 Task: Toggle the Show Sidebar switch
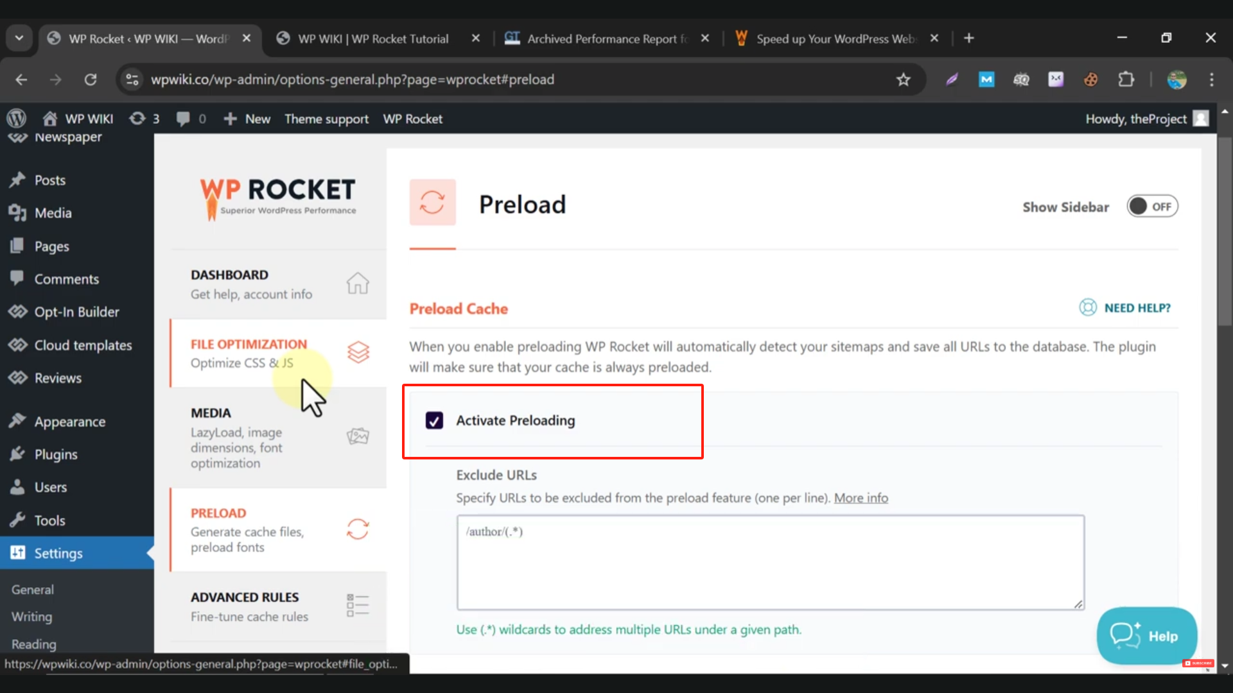click(x=1152, y=207)
